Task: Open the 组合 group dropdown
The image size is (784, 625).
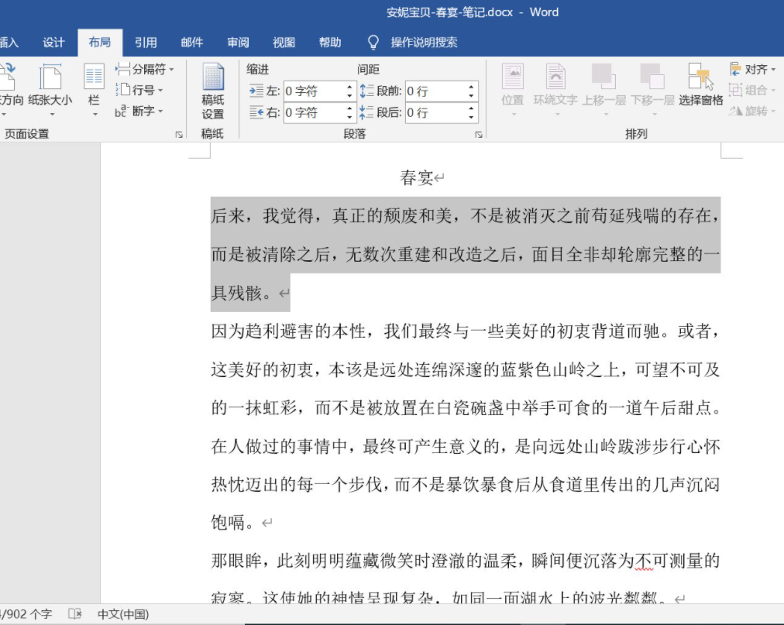Action: pos(753,91)
